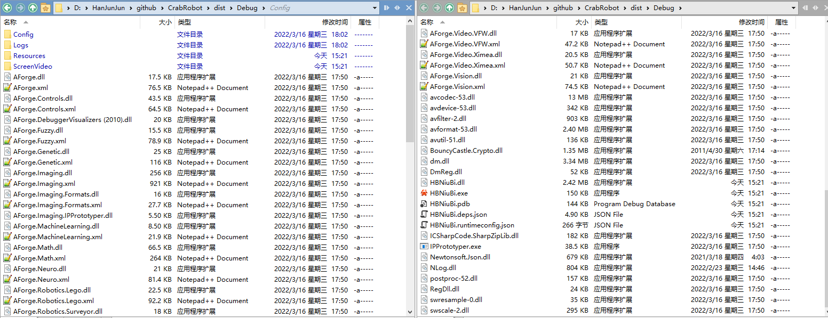The width and height of the screenshot is (828, 318).
Task: Swap panes using left pane's double-arrow icon
Action: point(397,8)
